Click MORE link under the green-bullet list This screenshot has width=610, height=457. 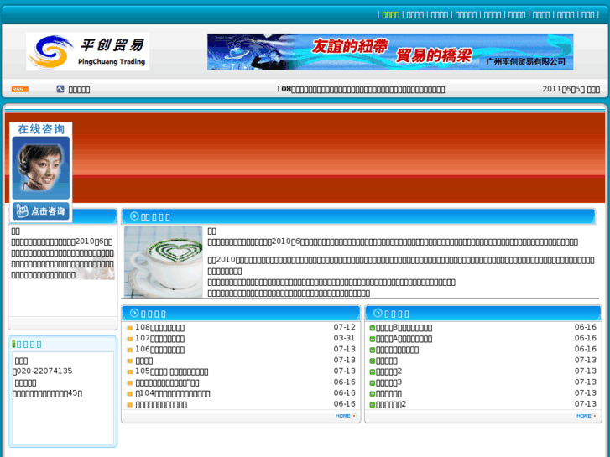[x=587, y=416]
